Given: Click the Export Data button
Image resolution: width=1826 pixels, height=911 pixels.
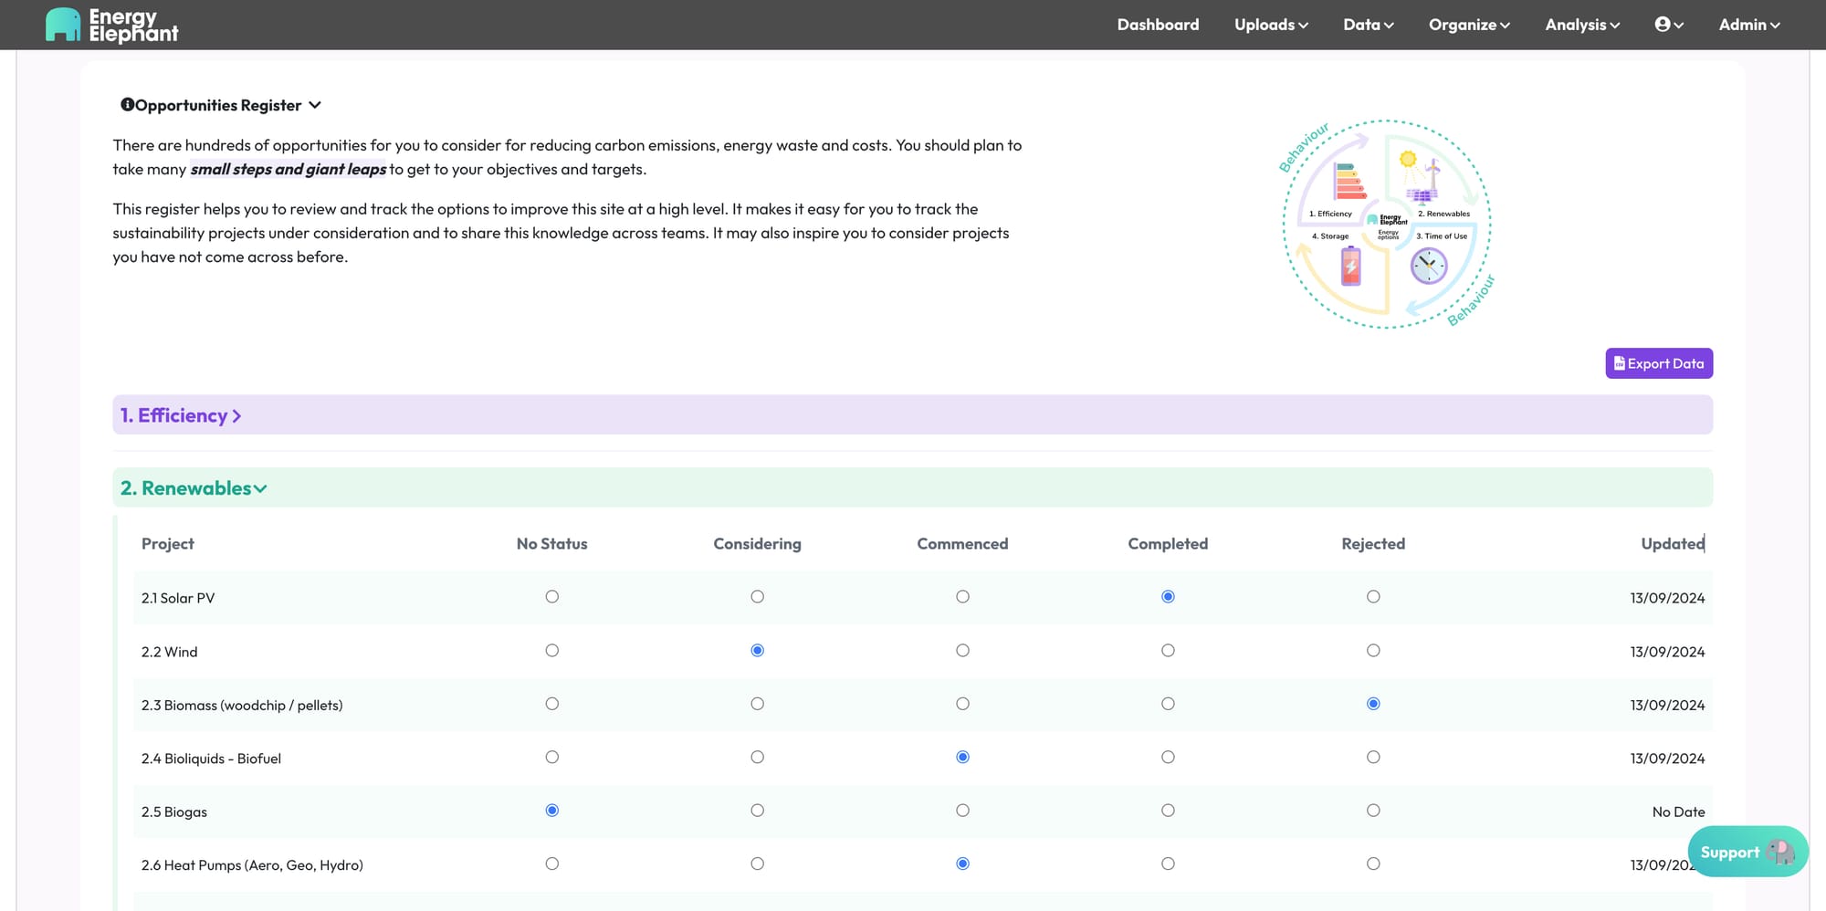Looking at the screenshot, I should 1659,363.
